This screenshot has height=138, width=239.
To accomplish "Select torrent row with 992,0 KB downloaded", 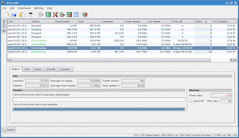I will tap(122, 33).
